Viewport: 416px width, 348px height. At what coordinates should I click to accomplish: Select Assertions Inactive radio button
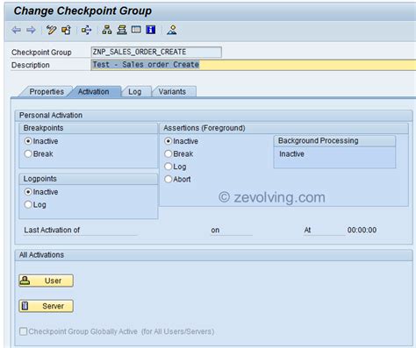tap(168, 141)
